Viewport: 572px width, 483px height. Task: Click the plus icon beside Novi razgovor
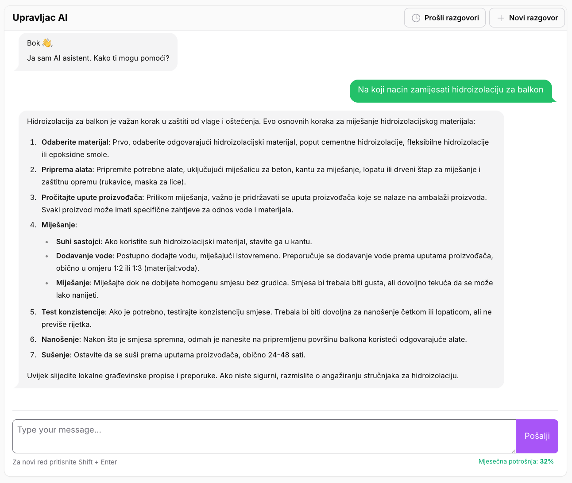501,18
